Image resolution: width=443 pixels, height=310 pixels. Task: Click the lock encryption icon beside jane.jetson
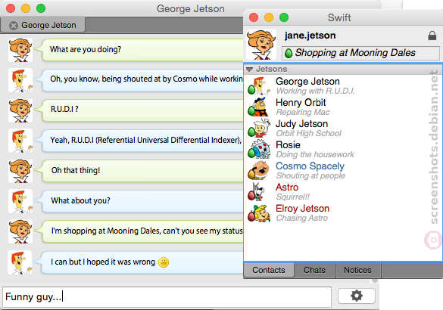tap(432, 36)
